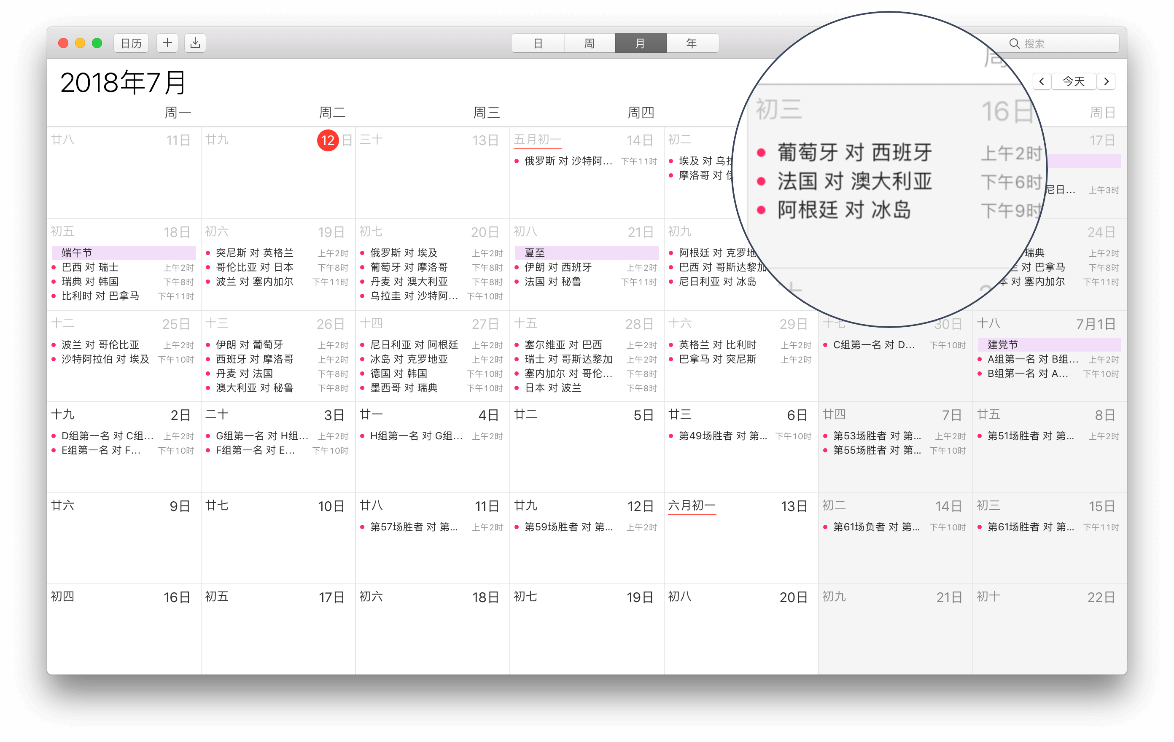Open event 哥伦比亚 对 日本
Viewport: 1174px width, 742px height.
point(277,267)
